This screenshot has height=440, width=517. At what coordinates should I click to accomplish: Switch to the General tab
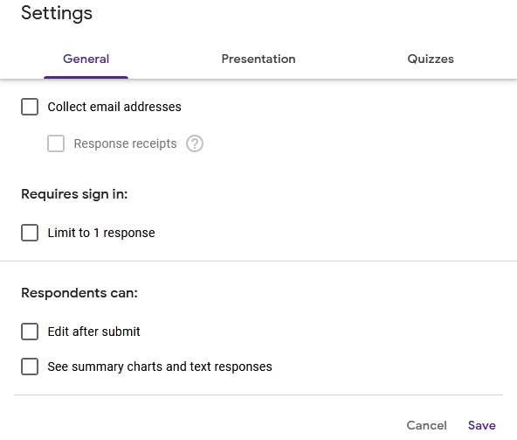[x=86, y=59]
